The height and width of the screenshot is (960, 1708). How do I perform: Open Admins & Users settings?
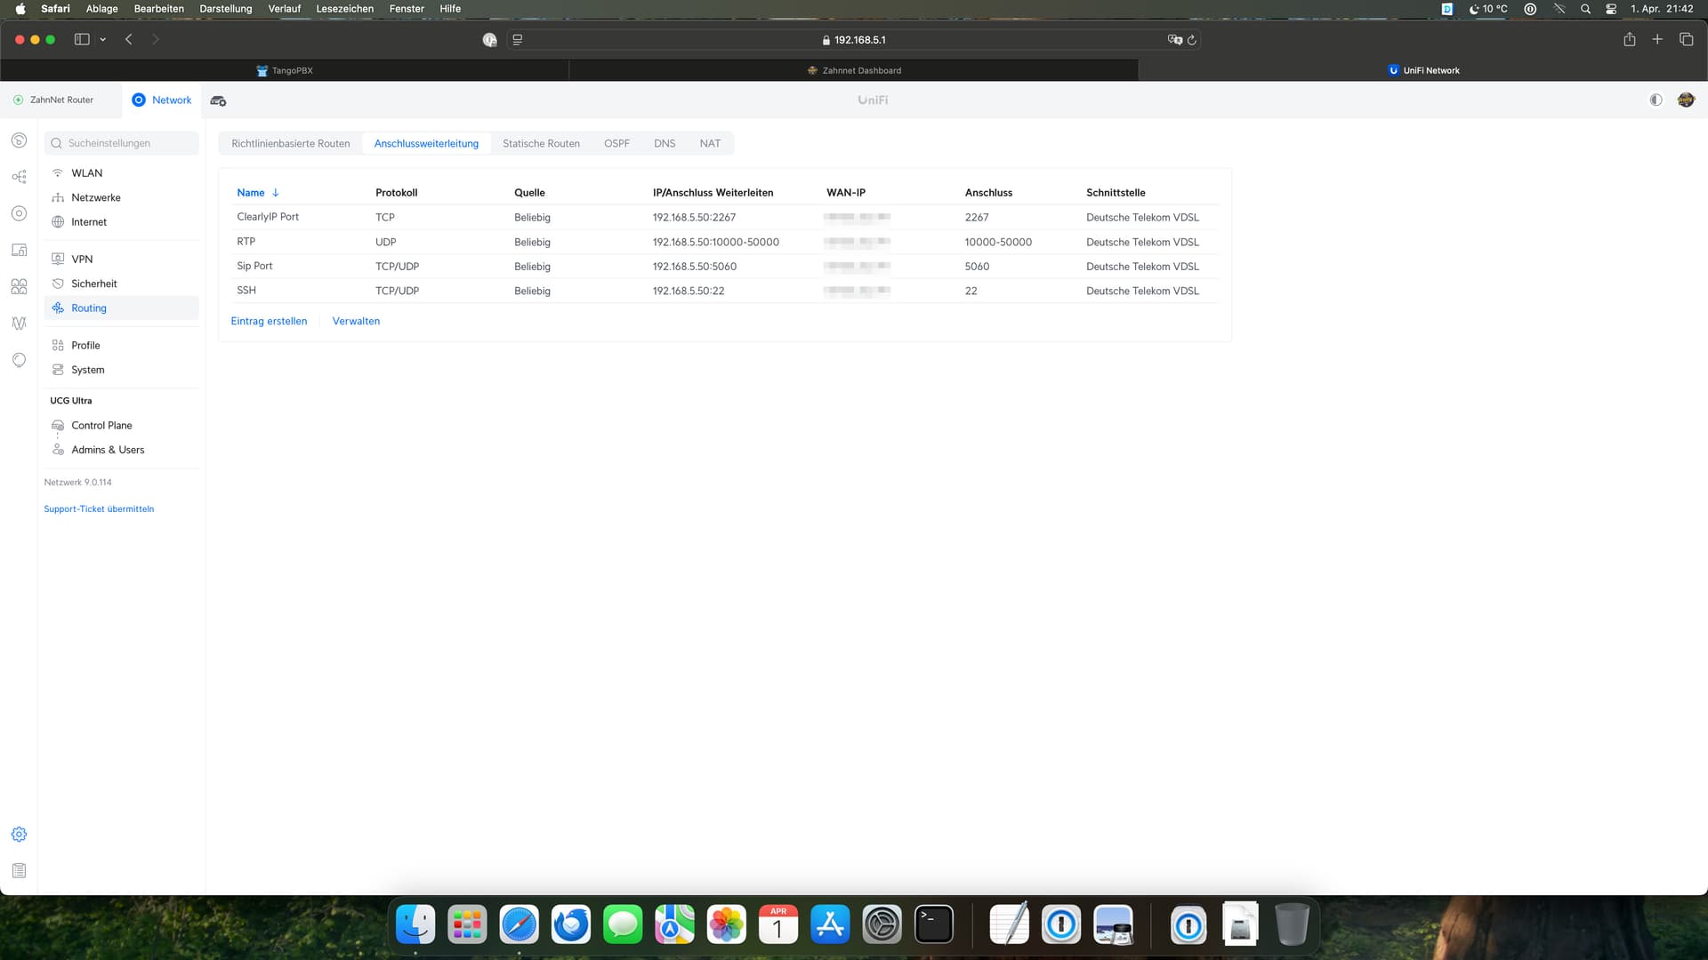(122, 450)
